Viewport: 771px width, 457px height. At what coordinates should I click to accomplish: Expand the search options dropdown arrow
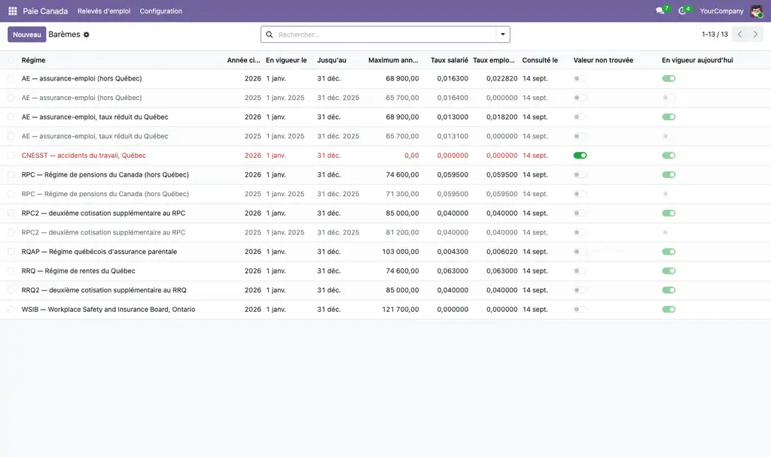point(502,35)
